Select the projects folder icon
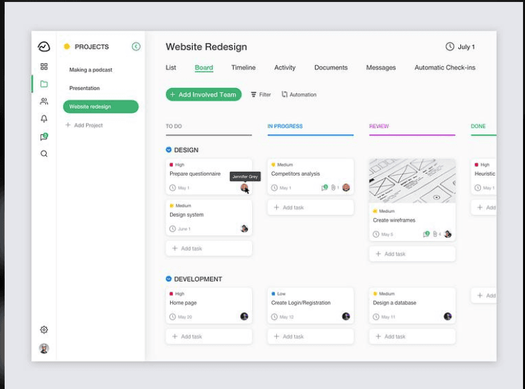Screen dimensions: 525x389 (x=44, y=83)
